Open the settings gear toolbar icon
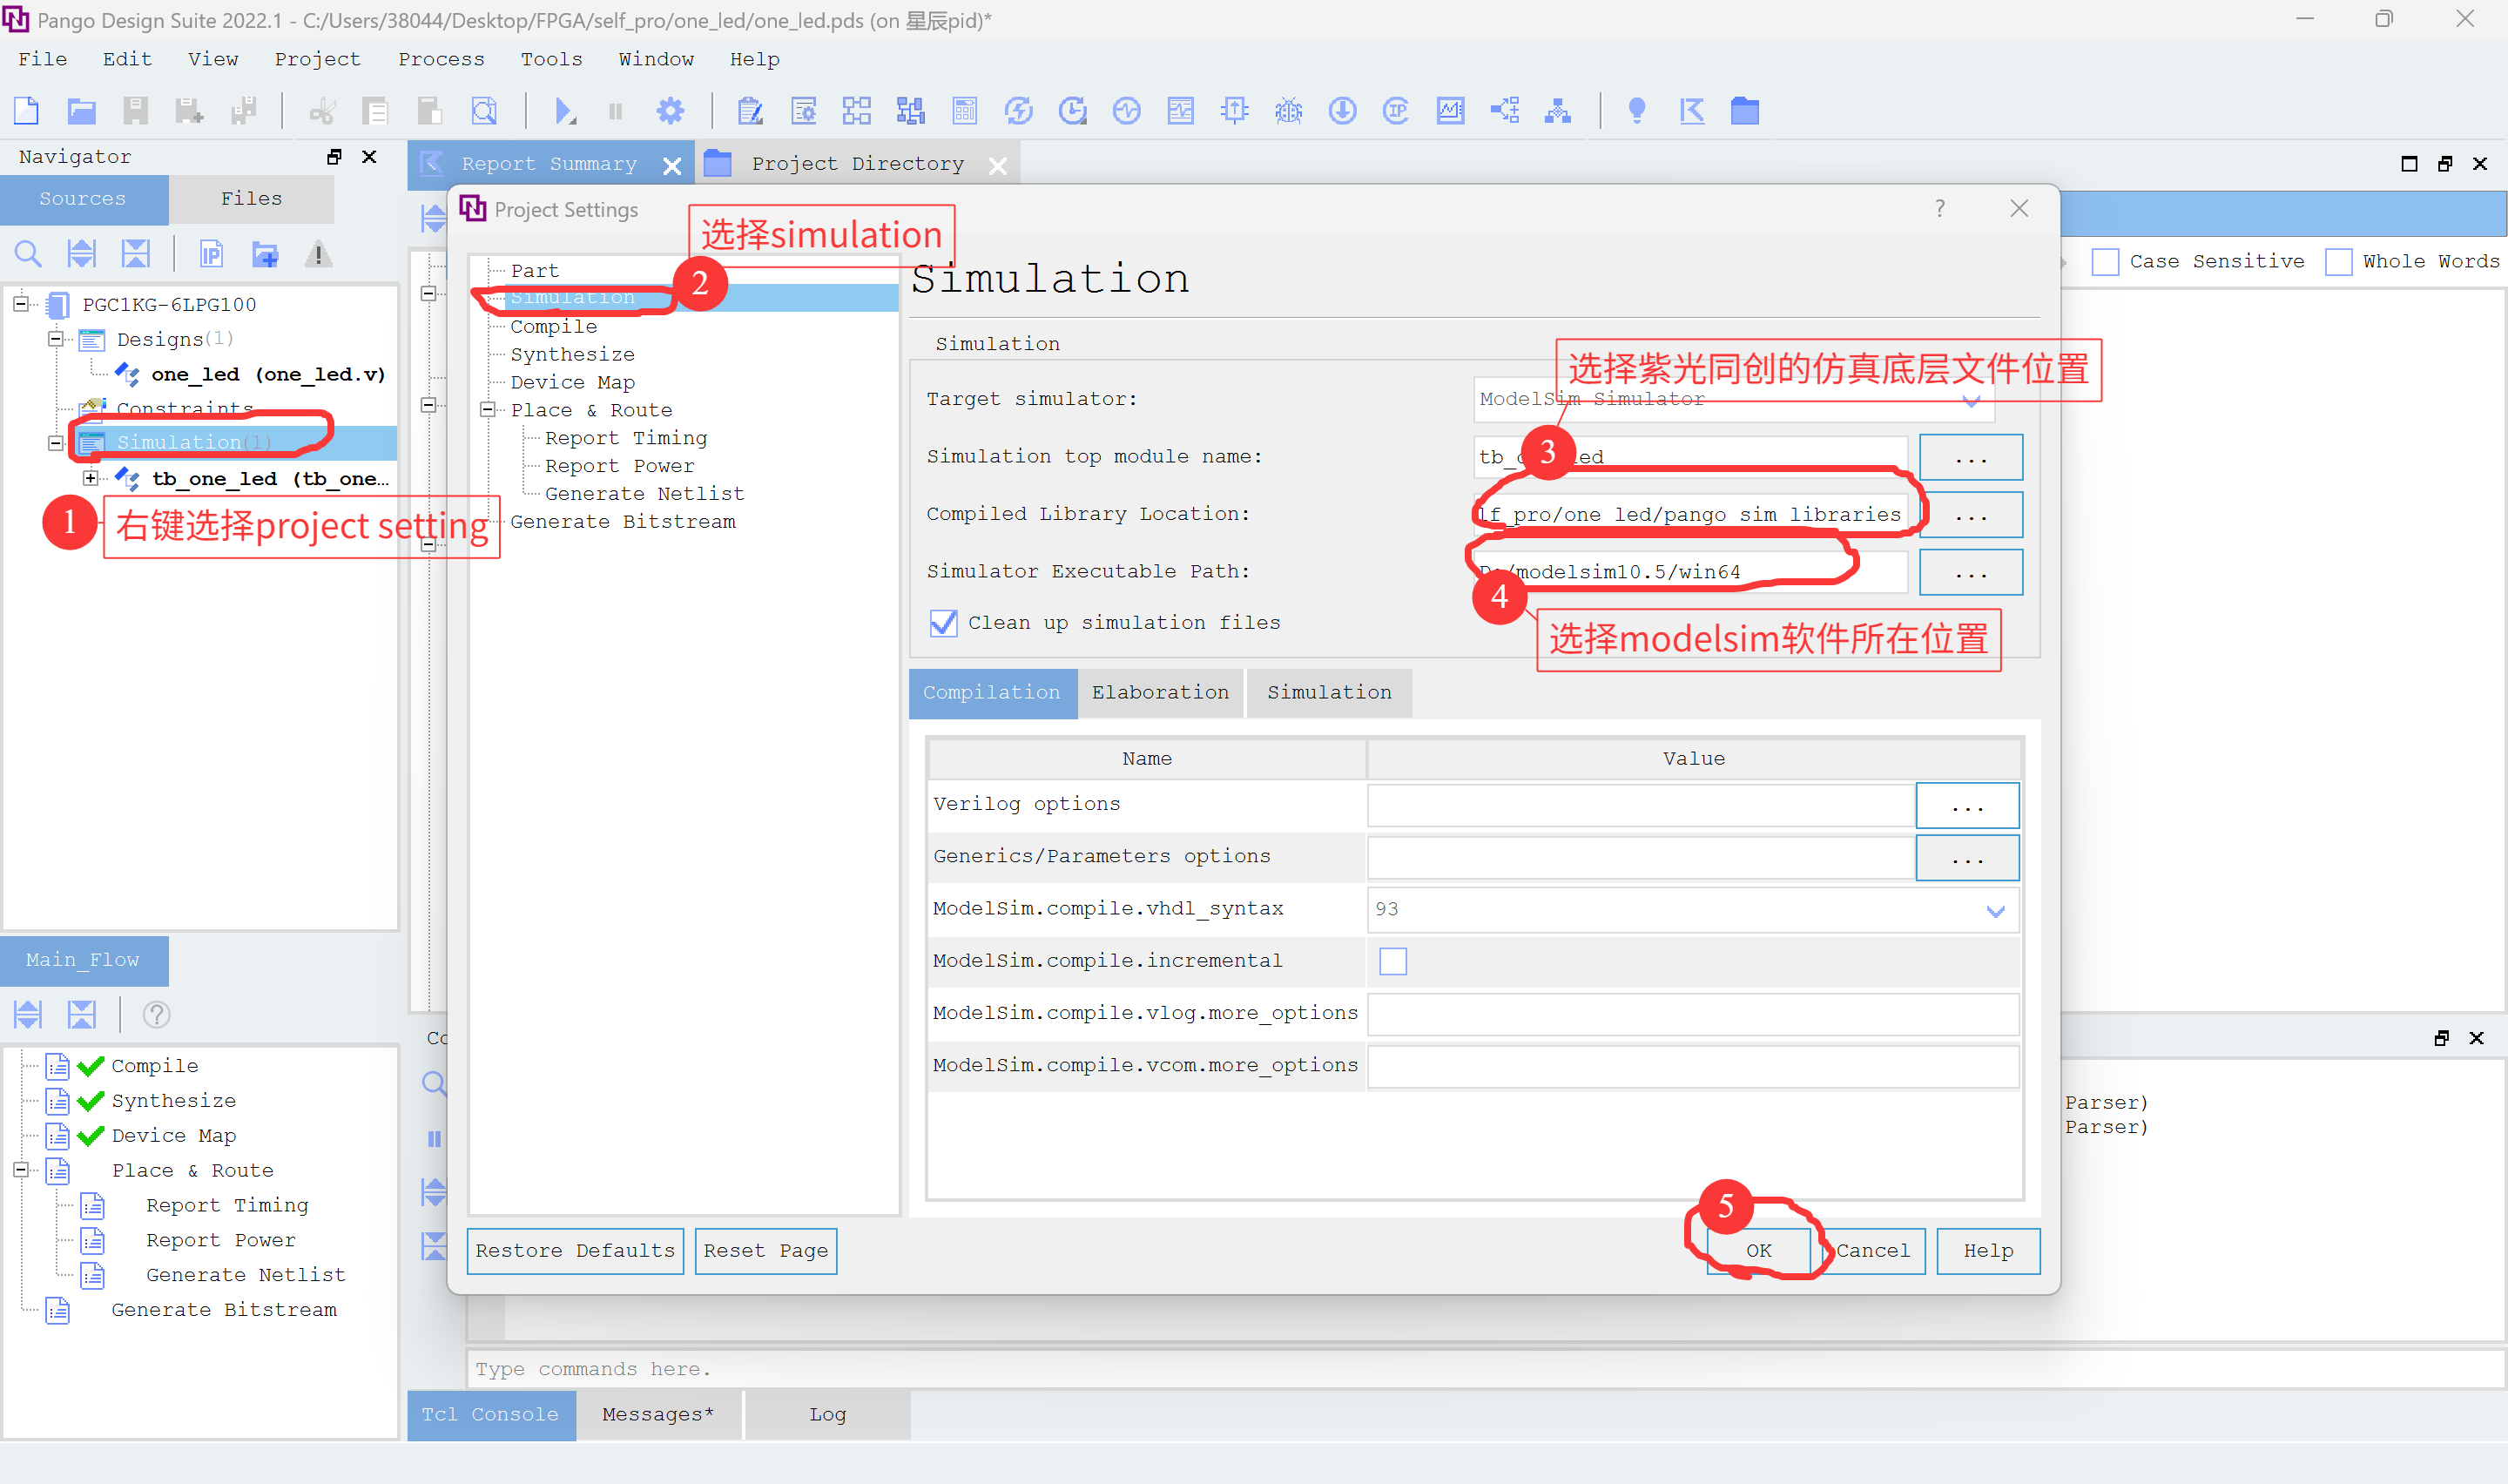 (670, 111)
